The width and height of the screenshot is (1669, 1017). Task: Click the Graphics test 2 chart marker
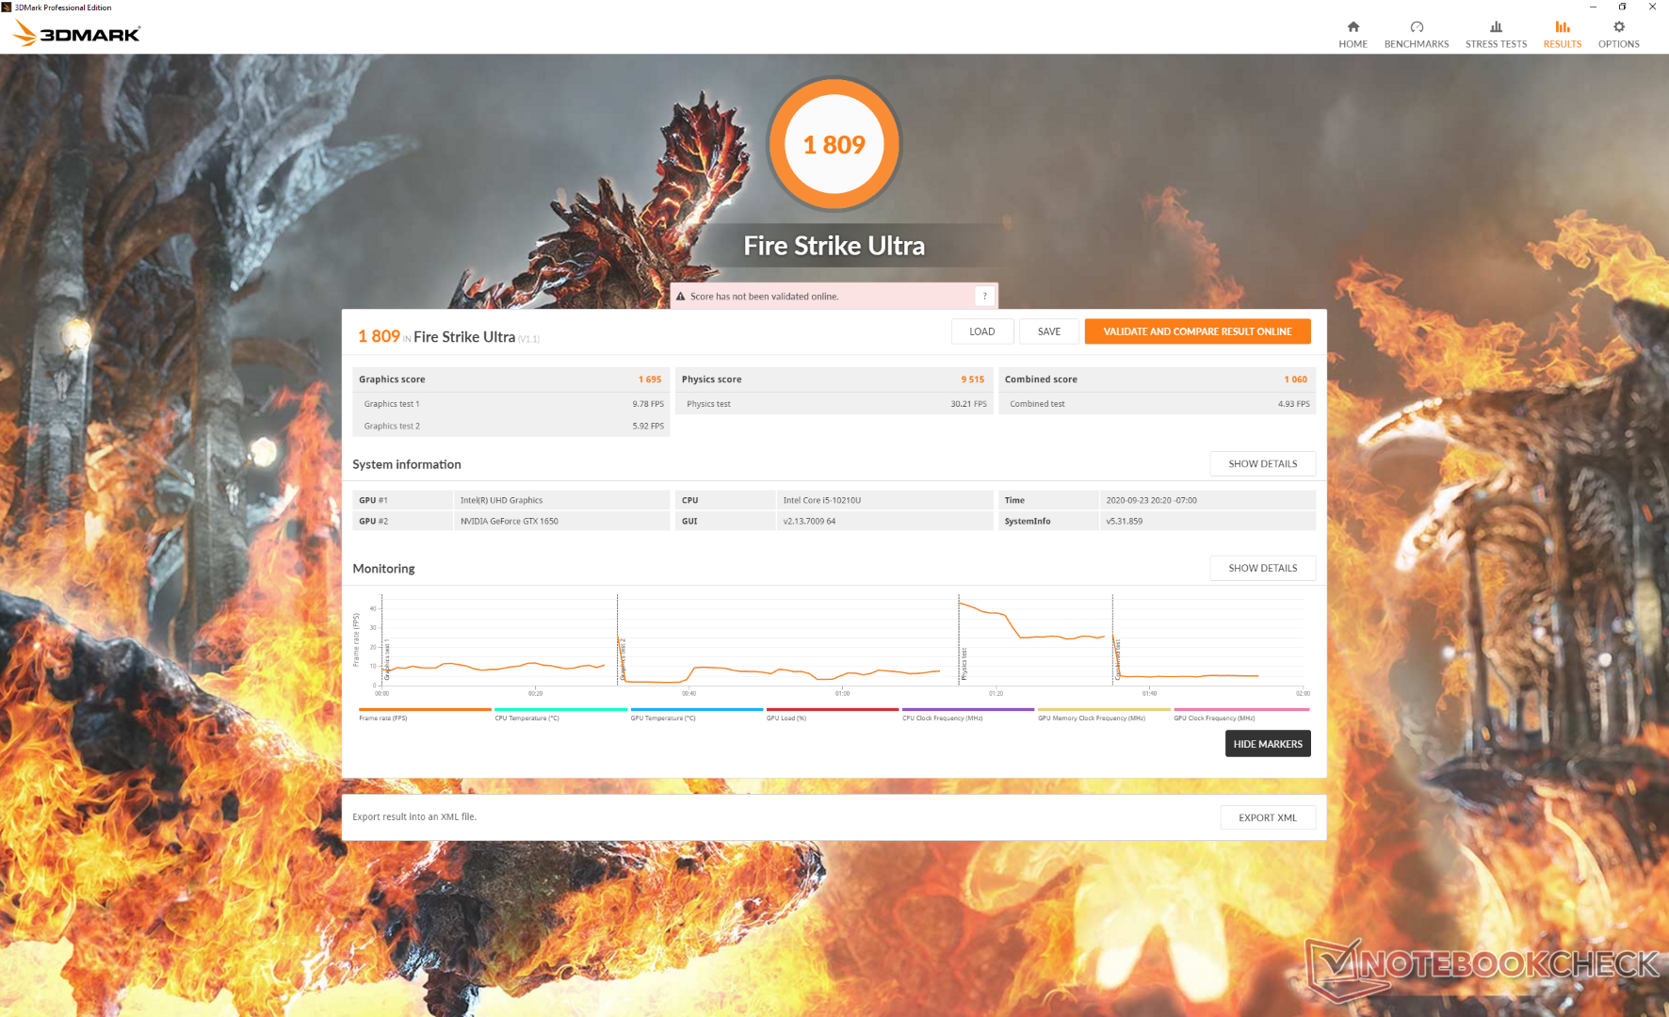pyautogui.click(x=623, y=659)
